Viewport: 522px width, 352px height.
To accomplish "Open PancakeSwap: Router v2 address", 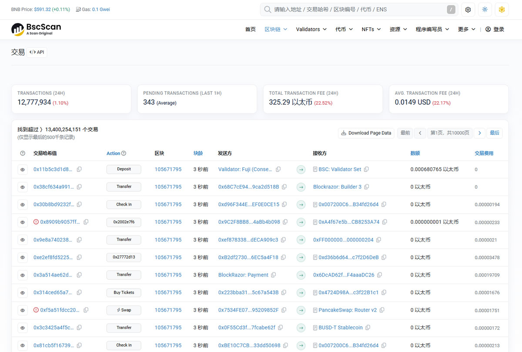I will point(348,310).
